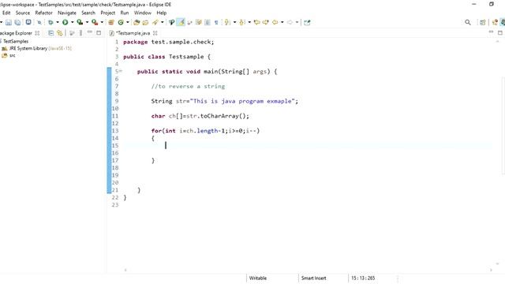505x284 pixels.
Task: Maximize the editor area
Action: (x=500, y=32)
